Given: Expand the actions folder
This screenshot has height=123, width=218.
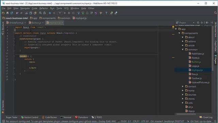Looking at the screenshot, I should 183,41.
